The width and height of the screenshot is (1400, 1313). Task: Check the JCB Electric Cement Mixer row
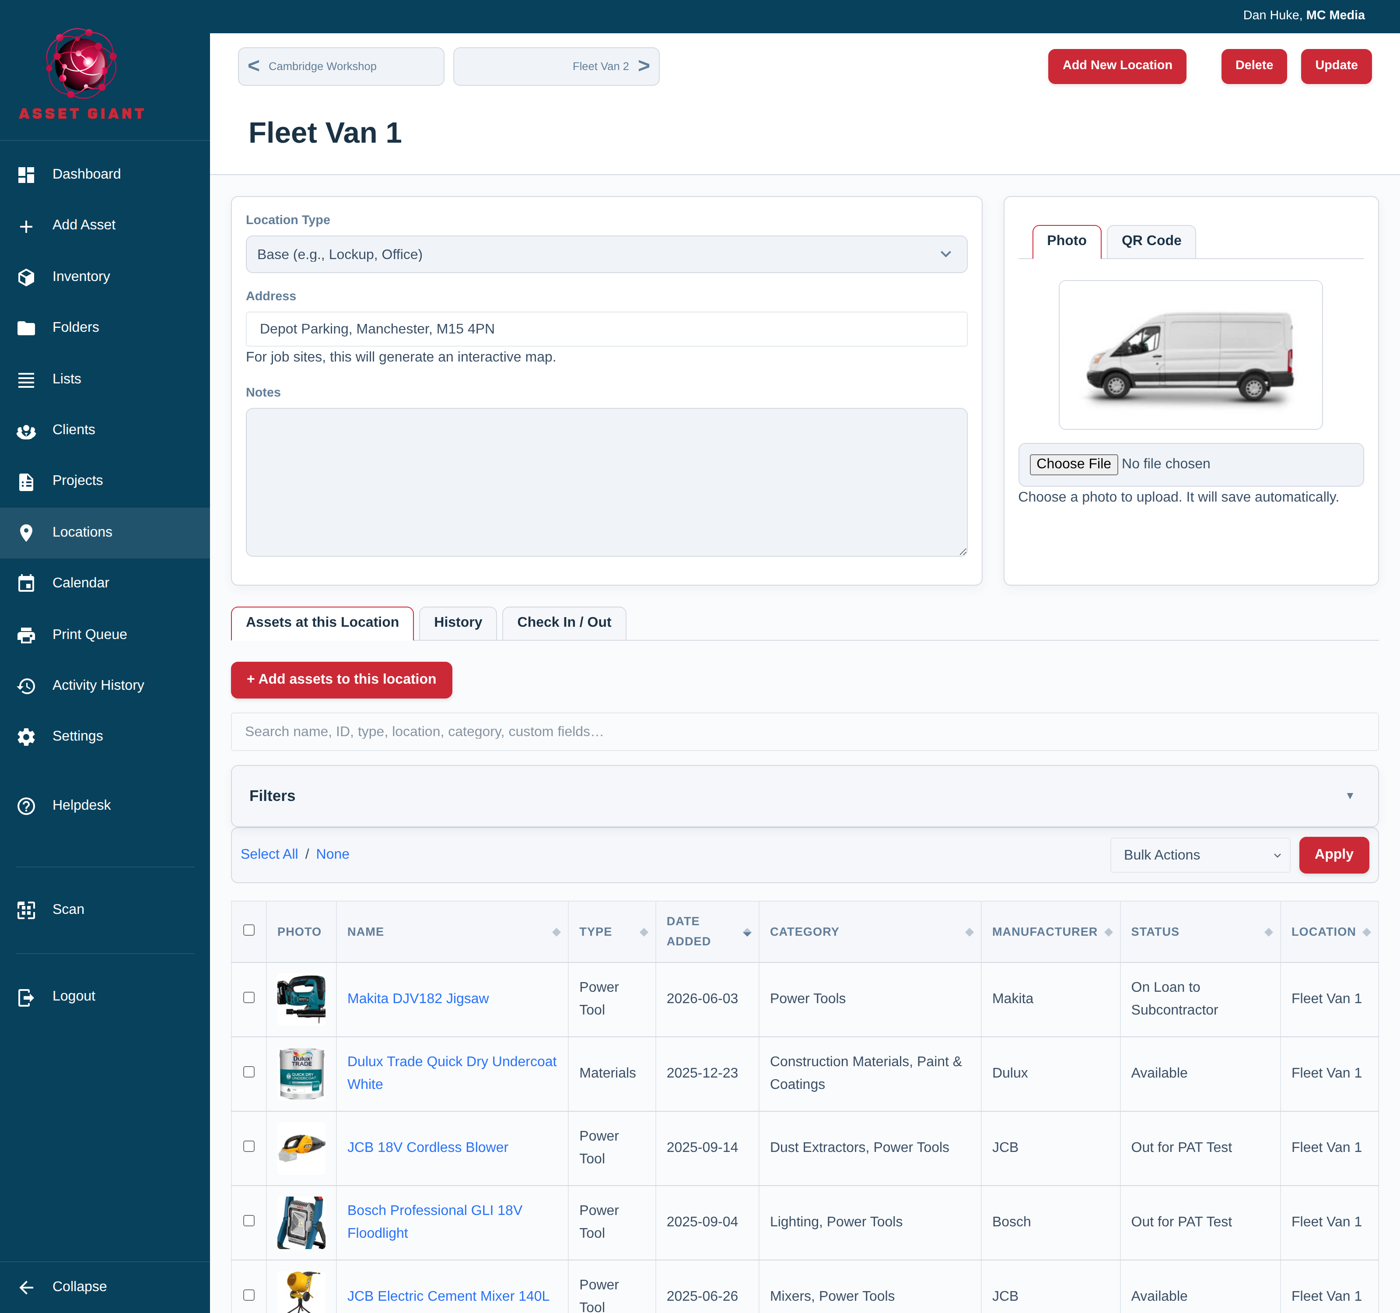tap(249, 1295)
